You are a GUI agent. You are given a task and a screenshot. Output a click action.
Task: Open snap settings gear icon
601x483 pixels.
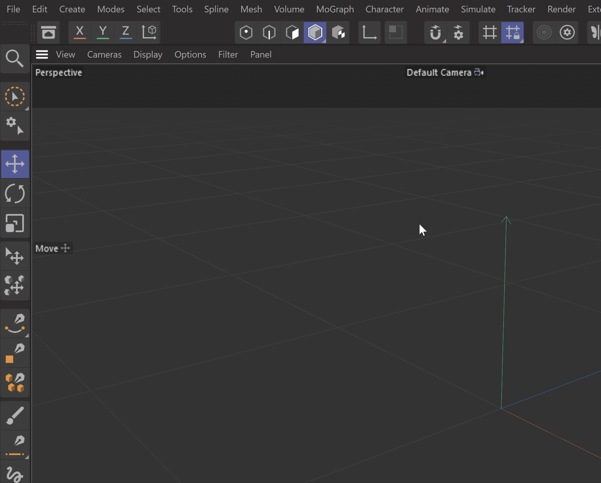coord(458,33)
